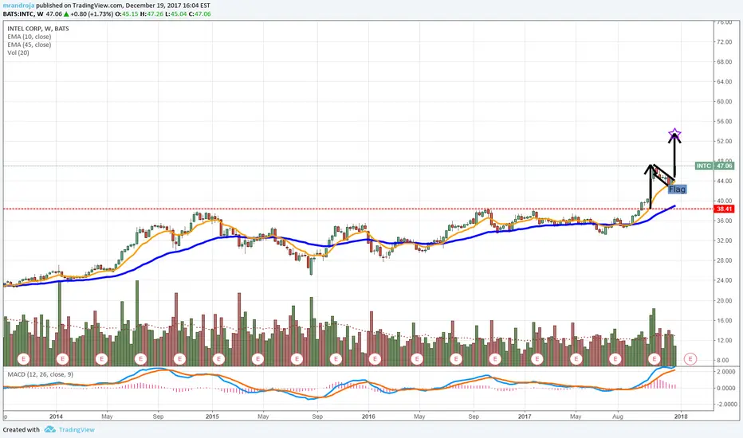Click the earnings E marker nearest the 2017 label
The width and height of the screenshot is (743, 438).
click(x=537, y=359)
